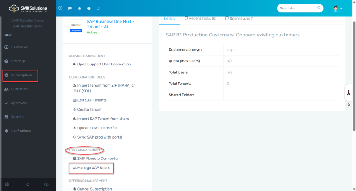Image resolution: width=356 pixels, height=191 pixels.
Task: Click the small gear below the floating widget
Action: 348,105
